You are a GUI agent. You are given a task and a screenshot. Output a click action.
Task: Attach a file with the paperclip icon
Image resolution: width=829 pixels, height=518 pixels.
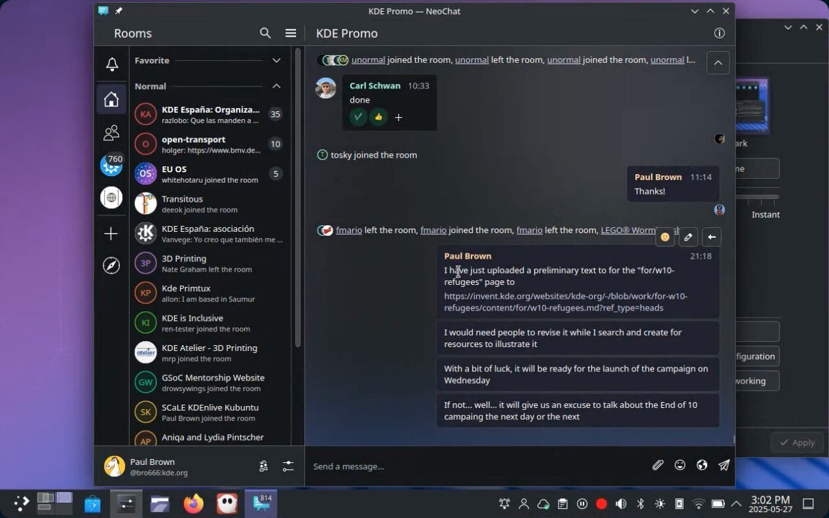point(658,465)
